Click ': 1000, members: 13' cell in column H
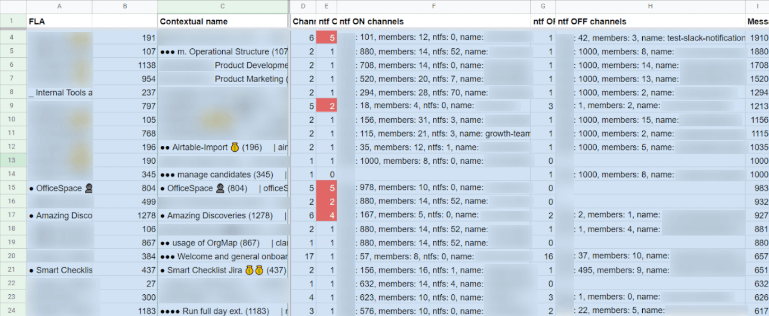This screenshot has width=769, height=316. (x=650, y=79)
